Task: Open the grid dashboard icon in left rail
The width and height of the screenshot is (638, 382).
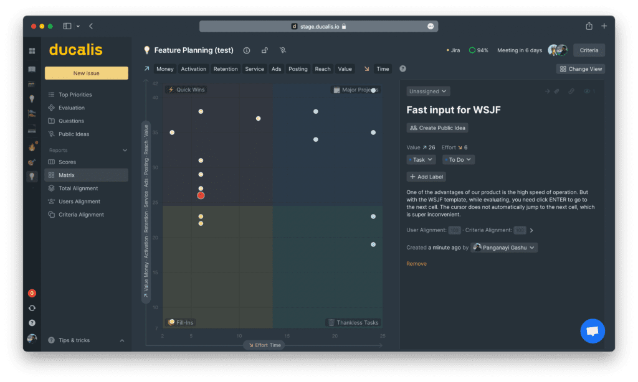Action: [32, 51]
